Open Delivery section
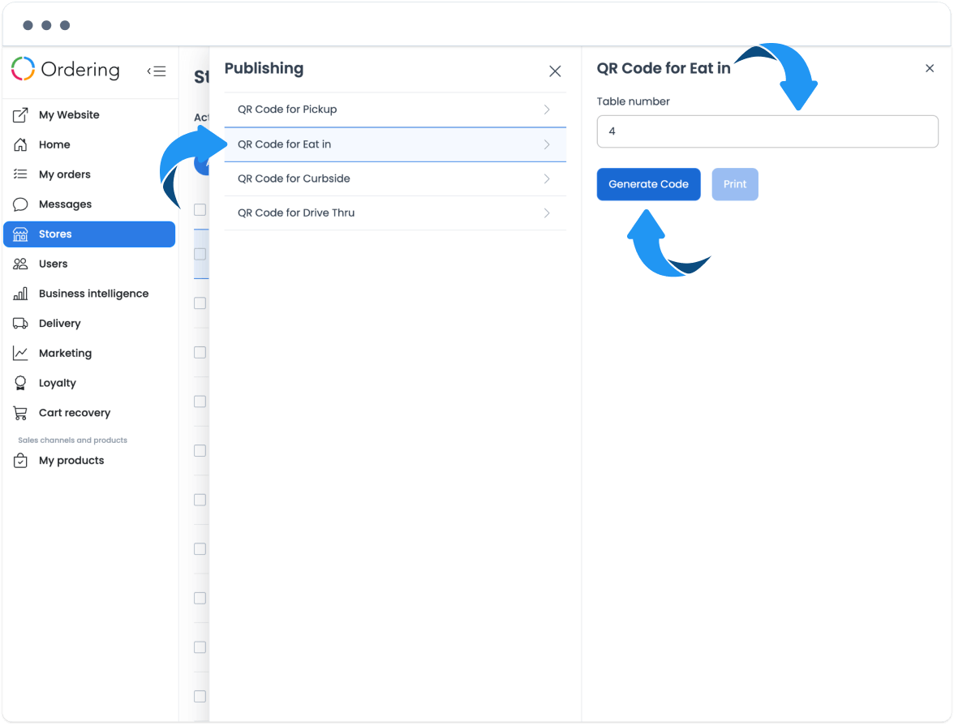Viewport: 954px width, 726px height. pos(89,323)
